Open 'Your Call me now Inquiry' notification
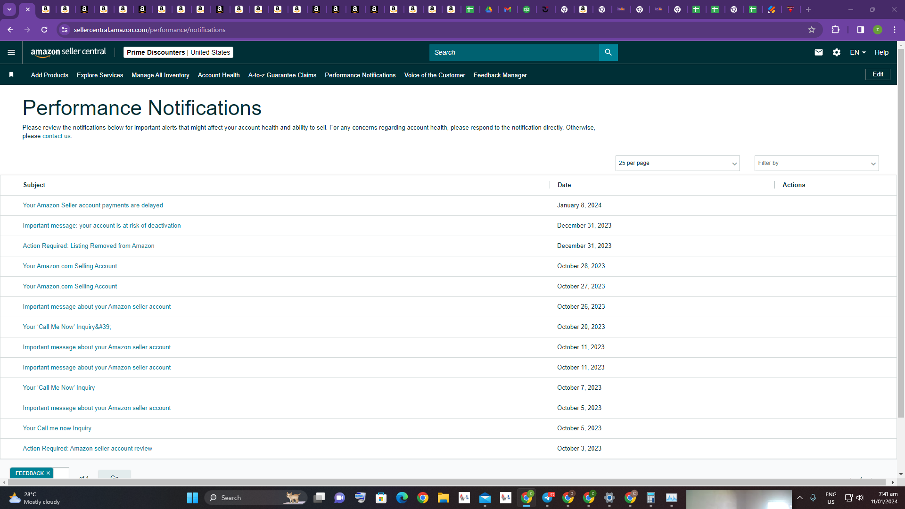This screenshot has height=509, width=905. [57, 428]
